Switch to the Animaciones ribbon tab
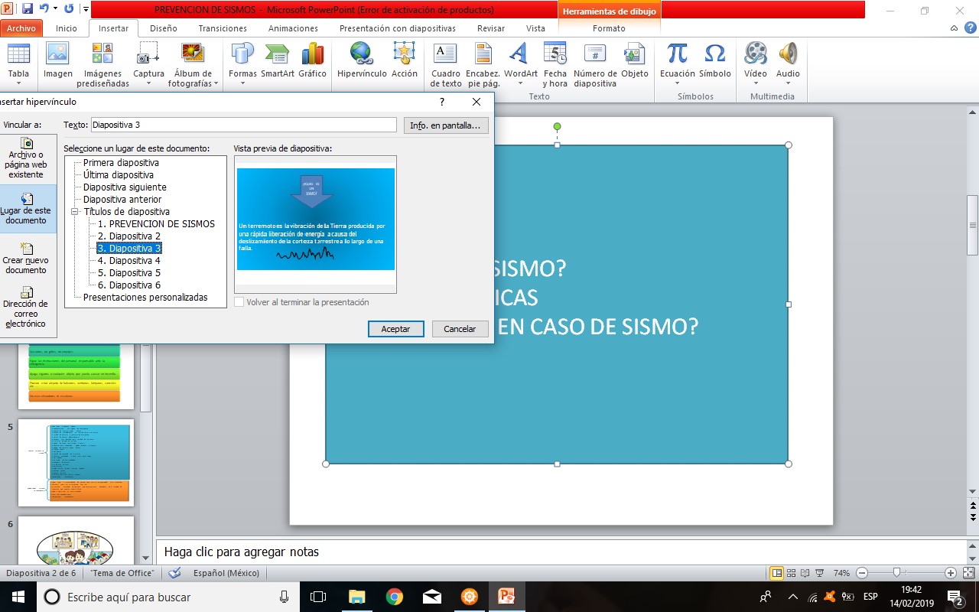This screenshot has height=612, width=979. [292, 28]
